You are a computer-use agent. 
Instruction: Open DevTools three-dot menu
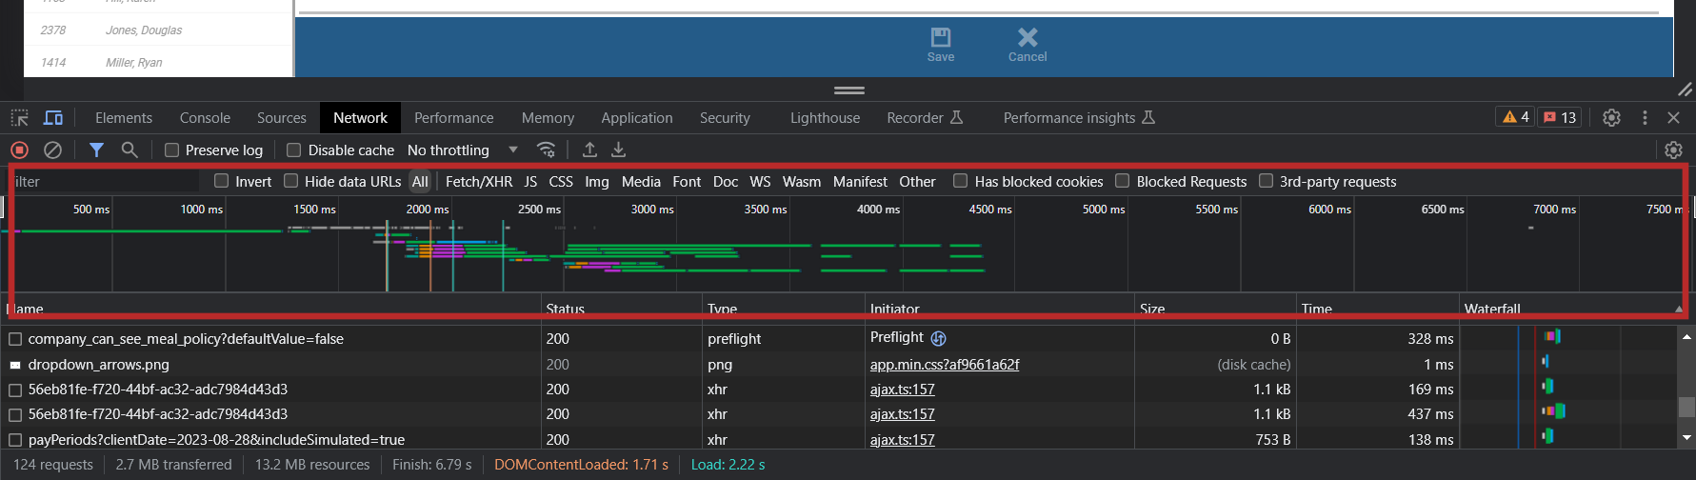[x=1645, y=118]
